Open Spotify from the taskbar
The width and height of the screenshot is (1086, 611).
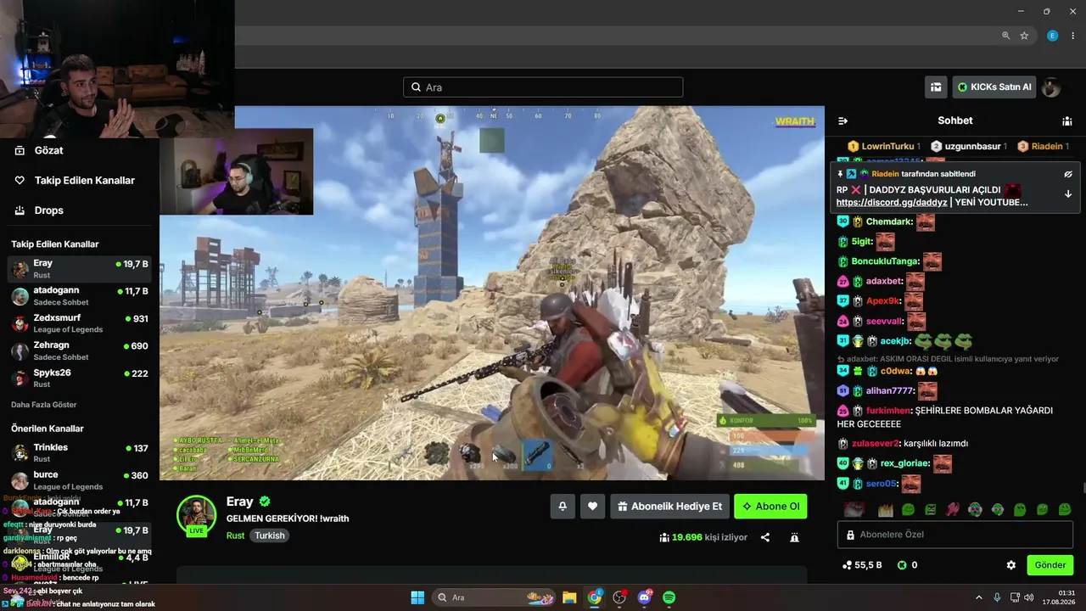tap(669, 597)
